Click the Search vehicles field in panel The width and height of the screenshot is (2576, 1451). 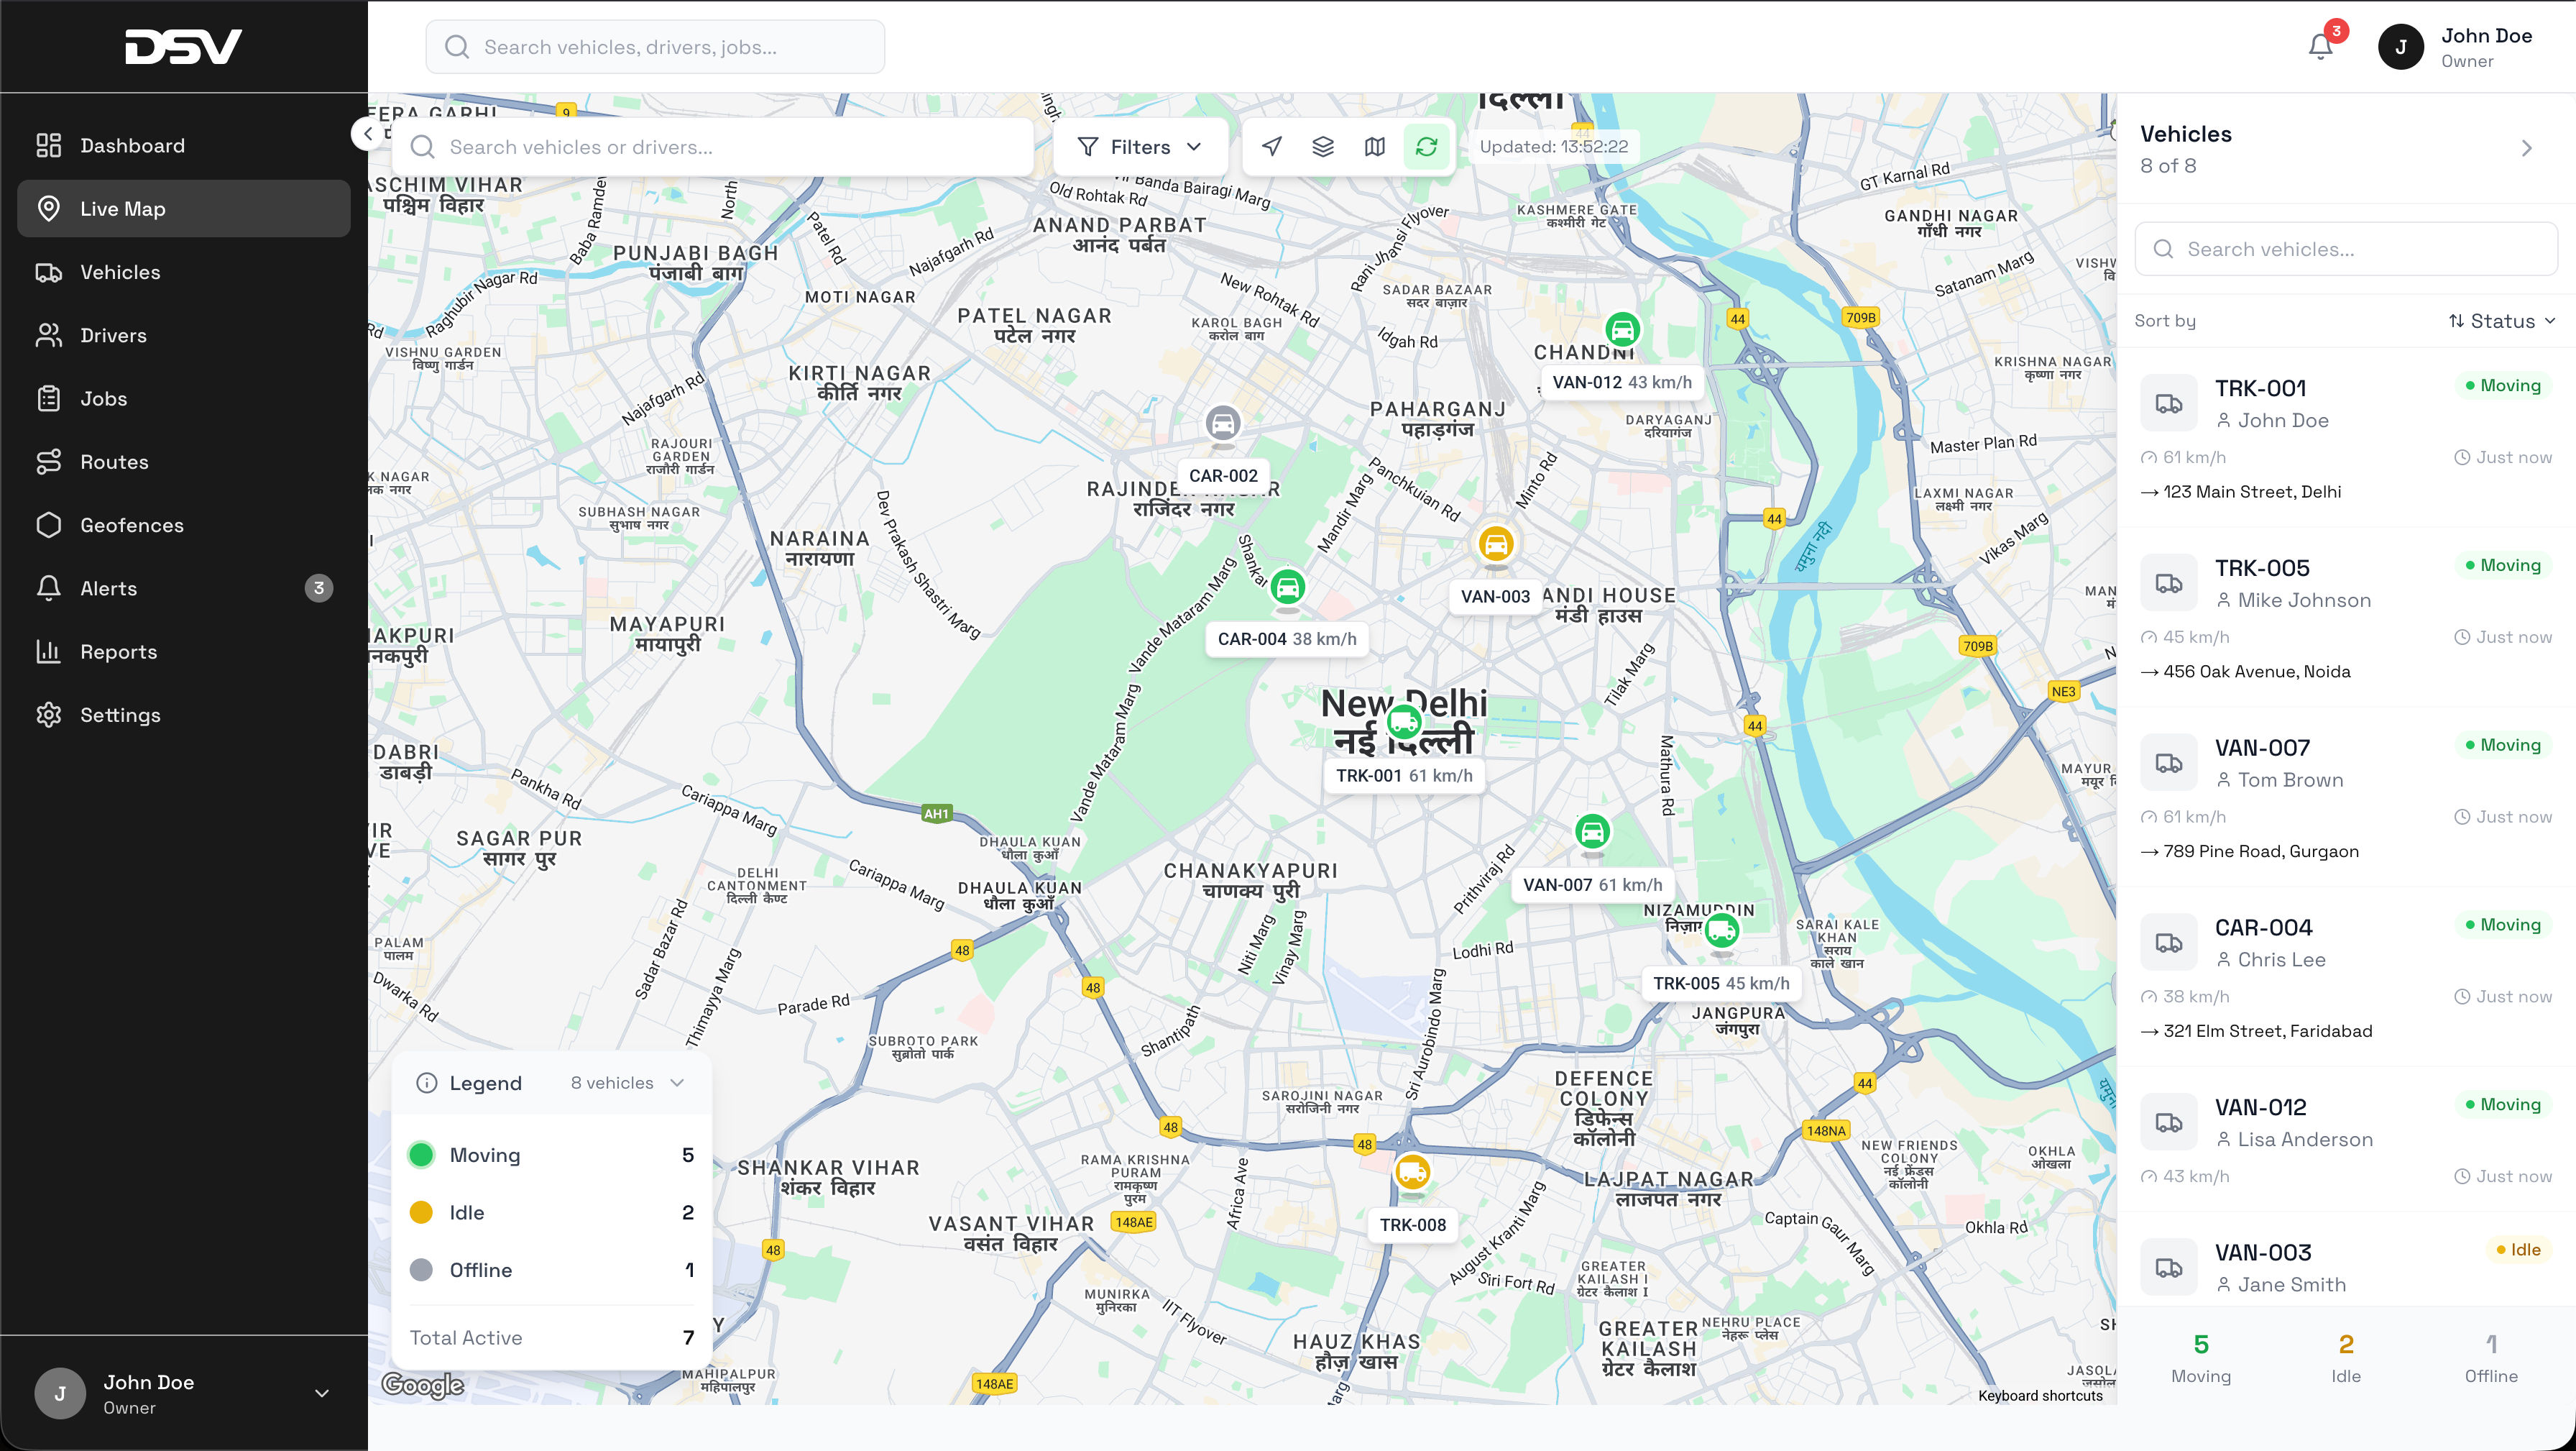pos(2346,250)
